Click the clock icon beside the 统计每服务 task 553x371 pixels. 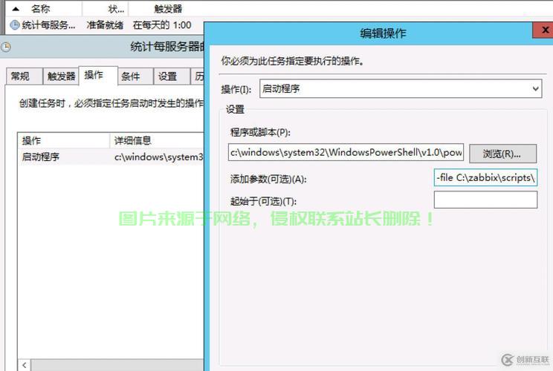(15, 24)
